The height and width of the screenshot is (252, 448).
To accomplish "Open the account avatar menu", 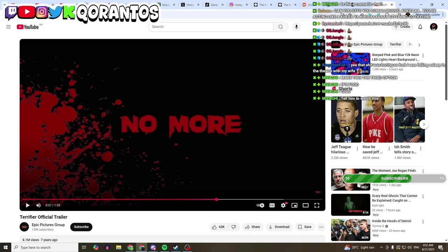I will pos(434,27).
